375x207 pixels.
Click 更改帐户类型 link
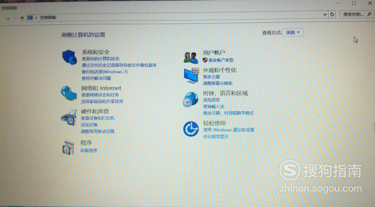point(221,61)
